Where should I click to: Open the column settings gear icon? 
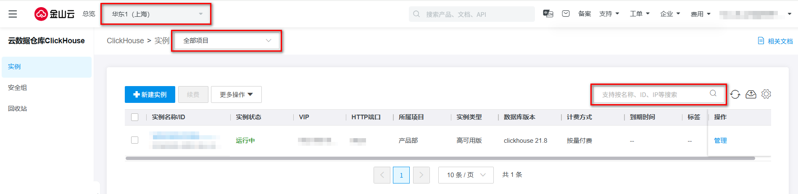(x=766, y=94)
